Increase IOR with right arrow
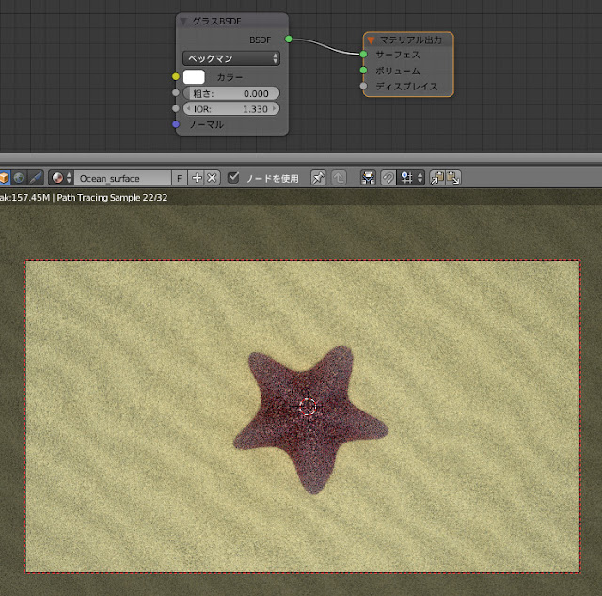The width and height of the screenshot is (602, 596). (x=274, y=108)
